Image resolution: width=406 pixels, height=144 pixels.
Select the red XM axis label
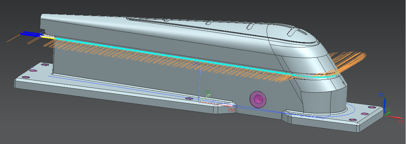pos(232,110)
